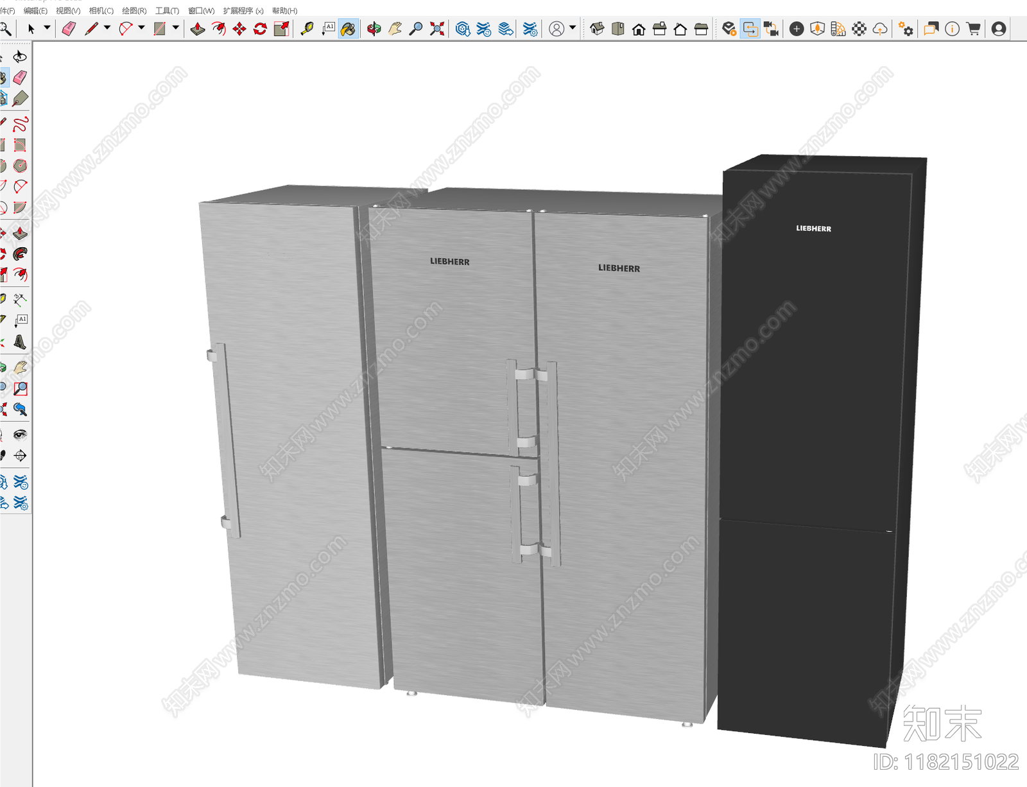Click the Zoom Extents tool
The image size is (1027, 787).
437,29
